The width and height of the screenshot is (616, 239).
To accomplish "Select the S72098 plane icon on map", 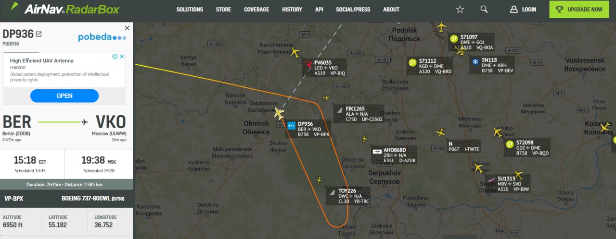I will [498, 132].
